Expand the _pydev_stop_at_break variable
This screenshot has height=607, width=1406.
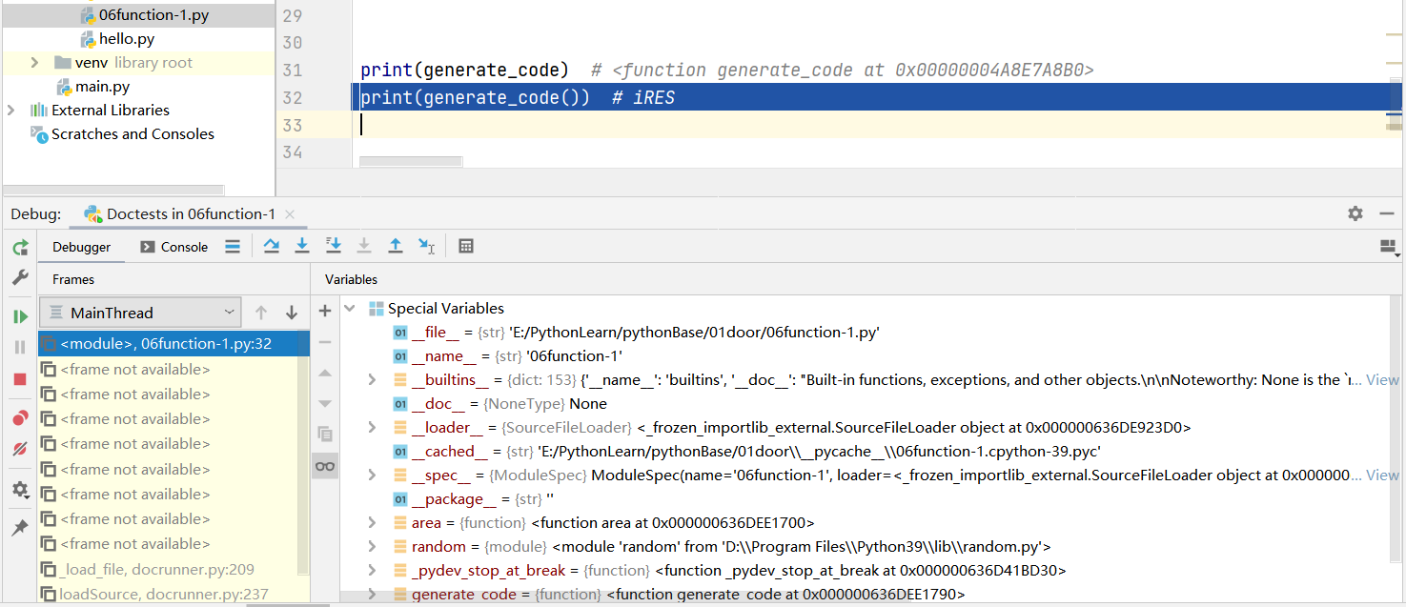(373, 571)
